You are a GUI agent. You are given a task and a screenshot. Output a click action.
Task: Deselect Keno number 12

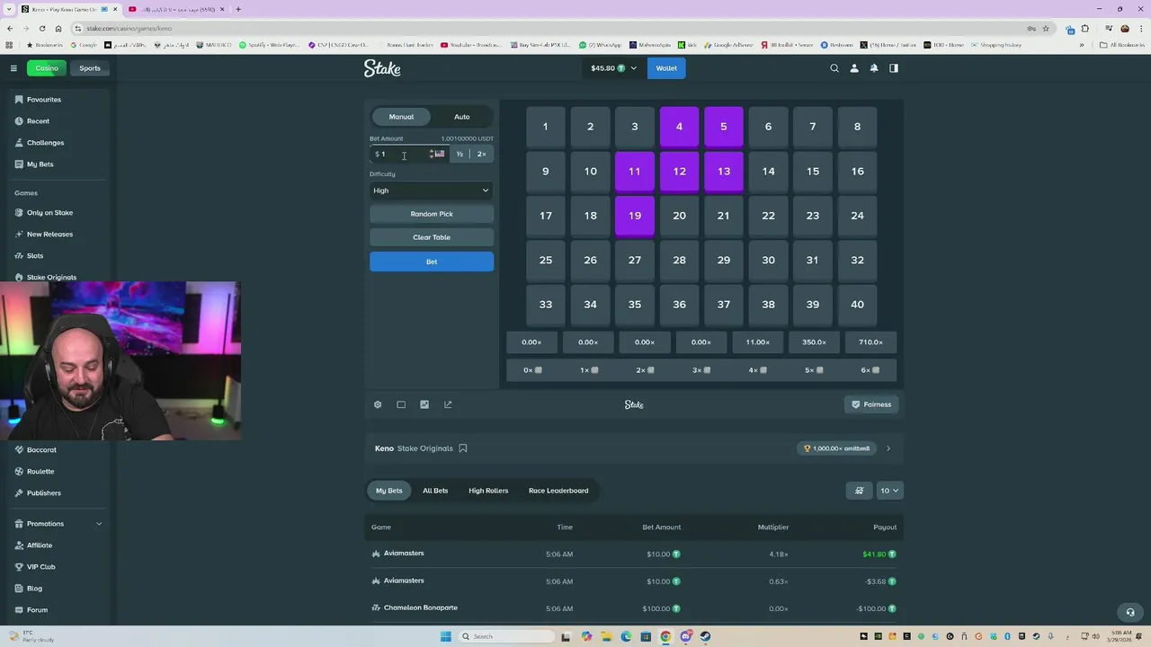point(679,172)
